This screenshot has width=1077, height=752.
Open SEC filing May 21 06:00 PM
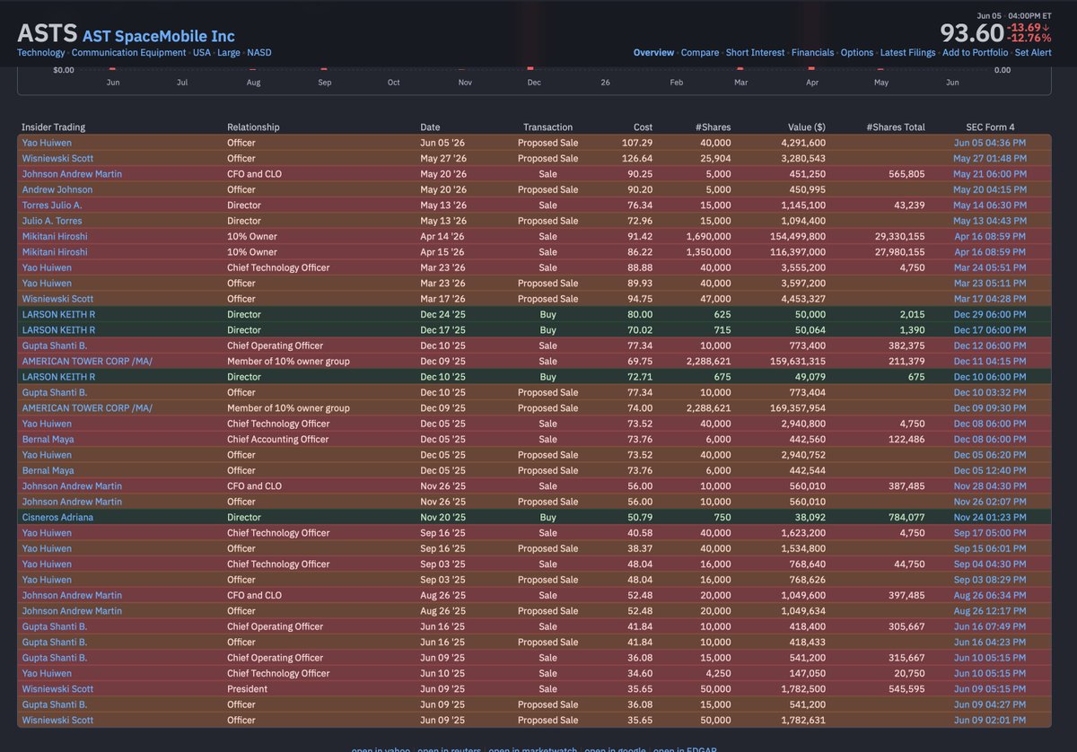click(x=990, y=174)
